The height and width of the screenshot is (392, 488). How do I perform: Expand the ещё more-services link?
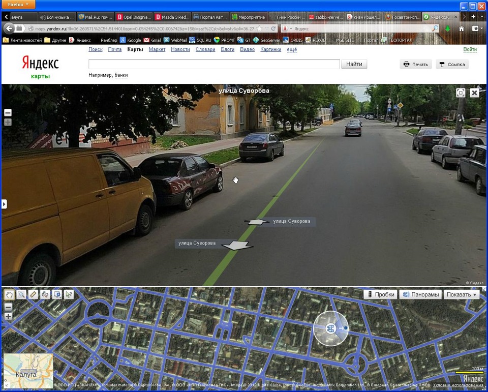coord(292,49)
